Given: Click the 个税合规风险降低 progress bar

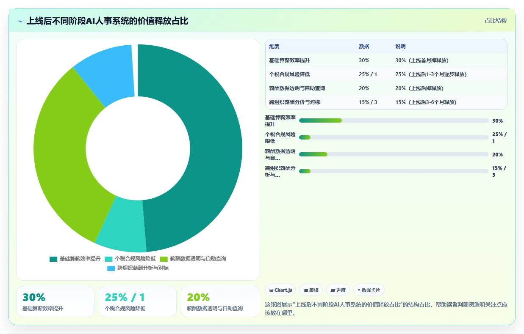Looking at the screenshot, I should pos(394,137).
